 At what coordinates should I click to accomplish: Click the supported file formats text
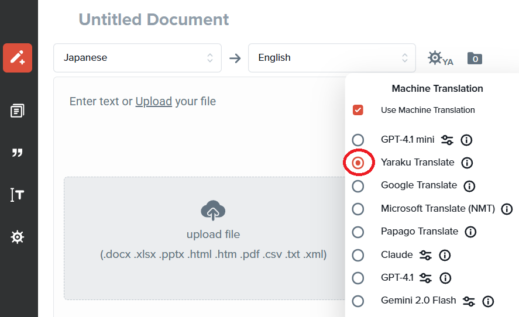213,254
